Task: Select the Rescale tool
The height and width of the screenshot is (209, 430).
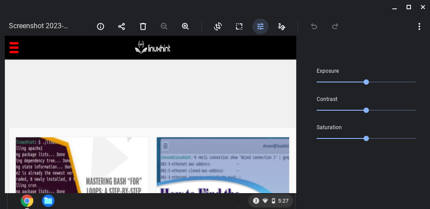Action: pos(239,26)
